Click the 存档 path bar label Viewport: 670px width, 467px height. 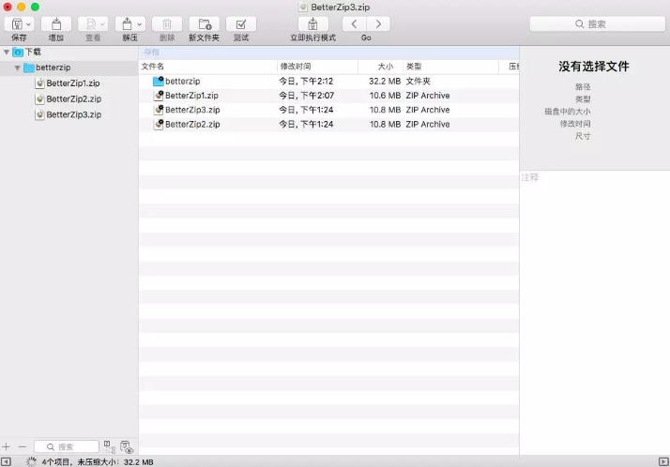(151, 53)
